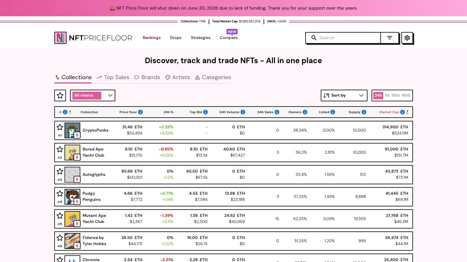This screenshot has width=467, height=262.
Task: Favorite CryptoPunks with the star
Action: 60,127
